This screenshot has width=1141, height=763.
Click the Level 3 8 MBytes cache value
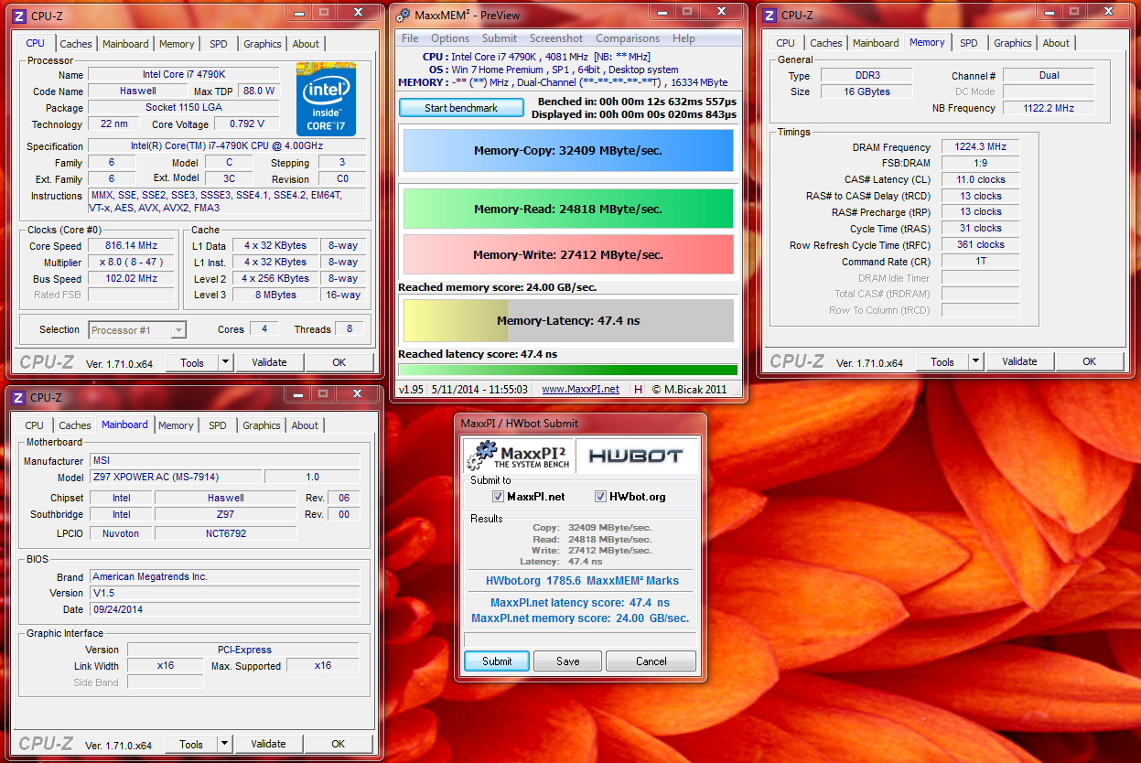coord(275,295)
